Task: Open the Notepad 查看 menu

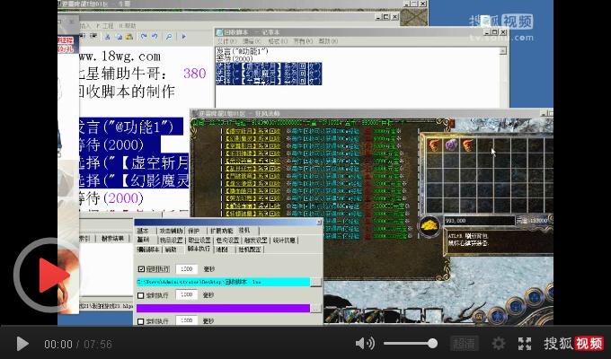Action: point(303,41)
